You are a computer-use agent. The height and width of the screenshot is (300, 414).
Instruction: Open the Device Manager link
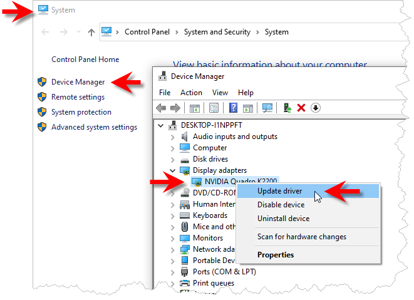(78, 82)
